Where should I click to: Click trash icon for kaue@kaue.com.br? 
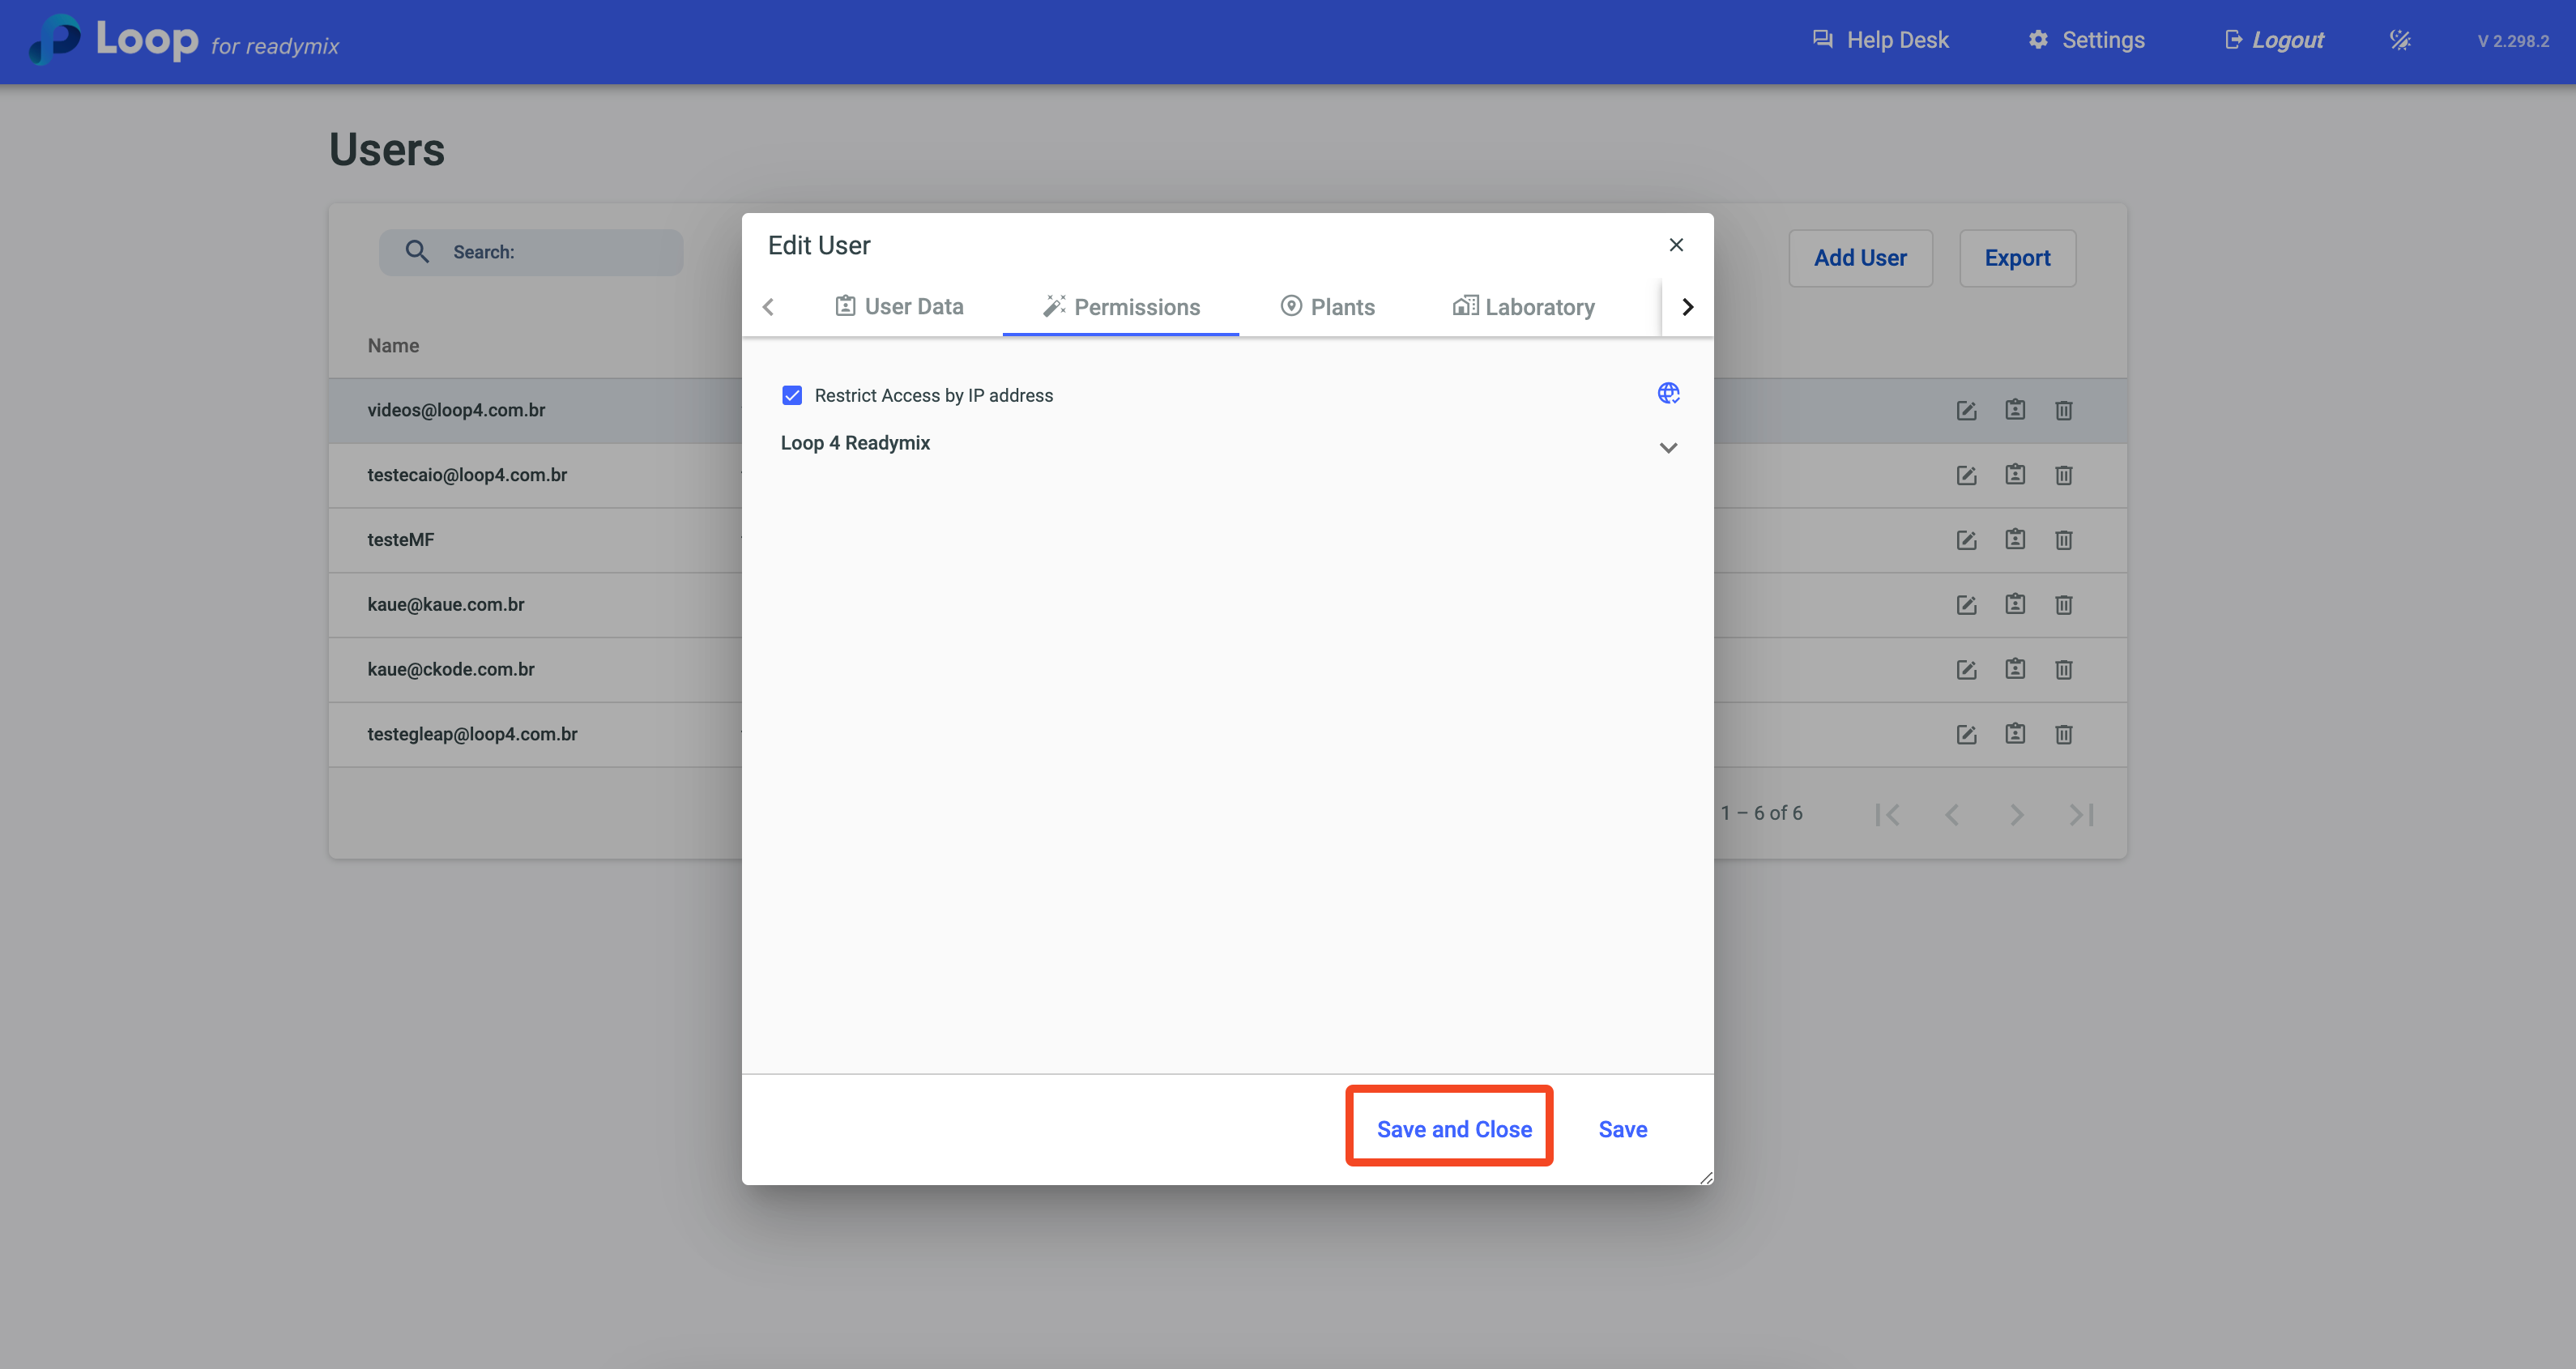tap(2063, 605)
